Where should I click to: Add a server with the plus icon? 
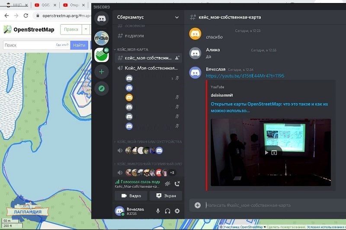[102, 72]
